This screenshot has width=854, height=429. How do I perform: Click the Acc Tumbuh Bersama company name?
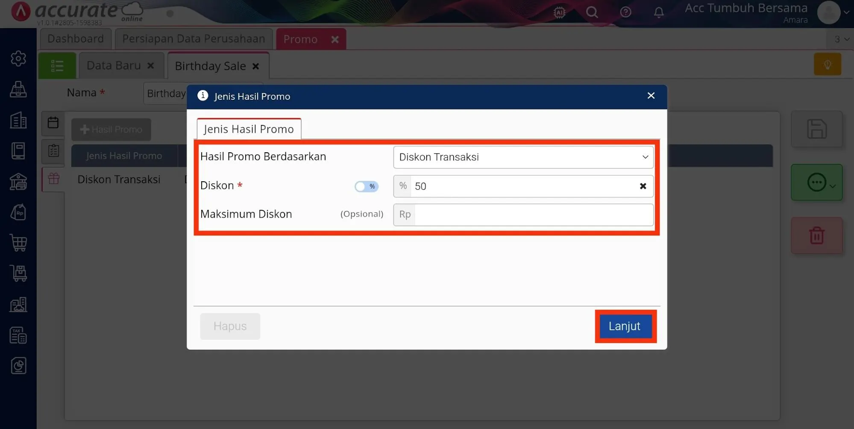click(x=746, y=8)
